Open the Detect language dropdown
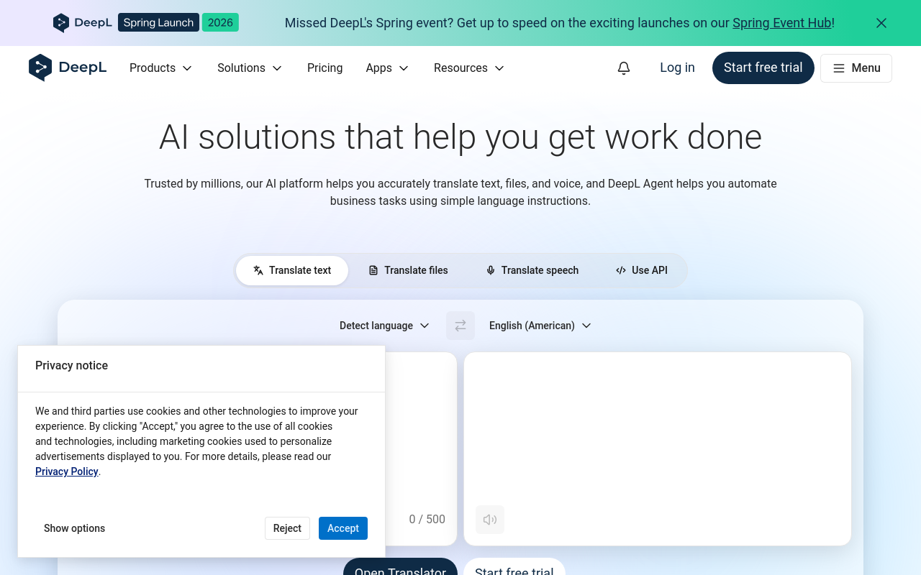 coord(384,326)
